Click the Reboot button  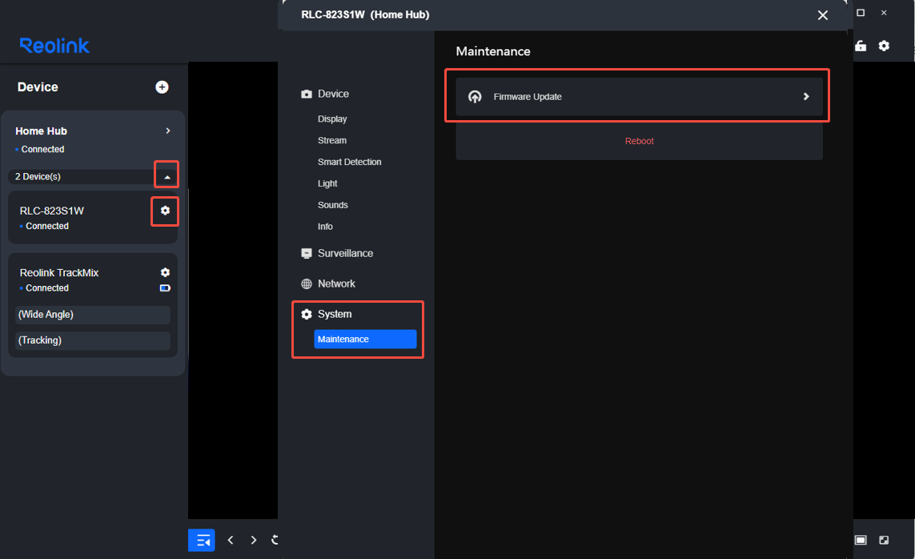click(x=639, y=141)
